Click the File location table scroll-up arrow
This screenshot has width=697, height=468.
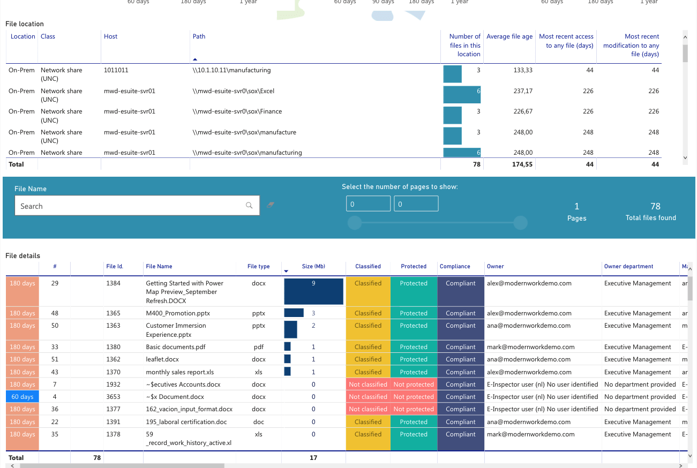pyautogui.click(x=685, y=36)
